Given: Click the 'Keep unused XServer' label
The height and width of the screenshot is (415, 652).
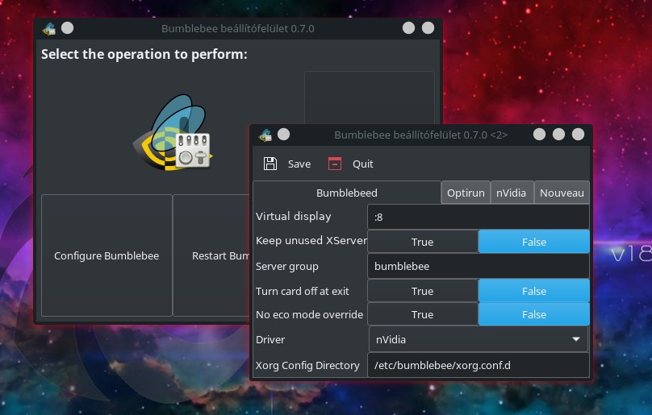Looking at the screenshot, I should click(x=311, y=240).
